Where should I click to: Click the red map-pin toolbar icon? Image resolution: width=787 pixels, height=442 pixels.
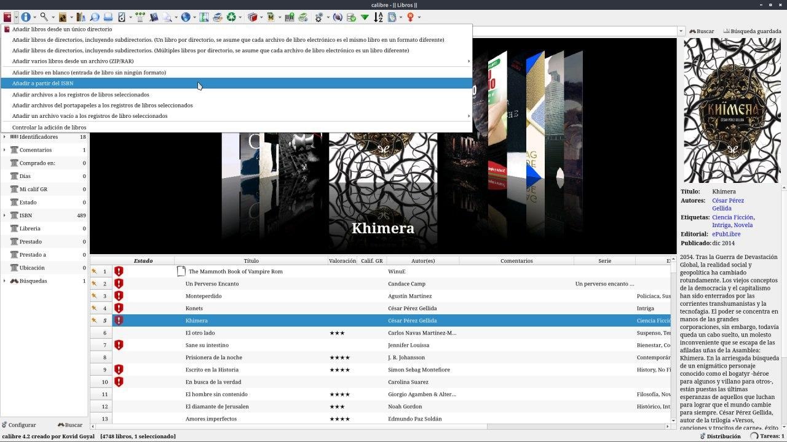410,17
